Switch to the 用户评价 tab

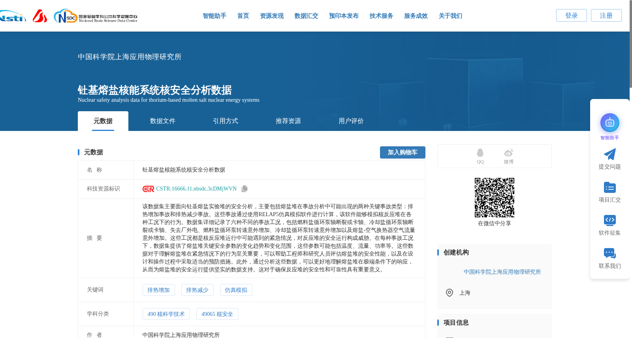coord(351,121)
